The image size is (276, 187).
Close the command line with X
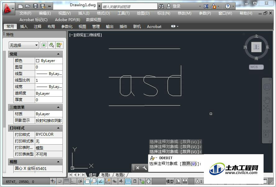tap(138, 168)
